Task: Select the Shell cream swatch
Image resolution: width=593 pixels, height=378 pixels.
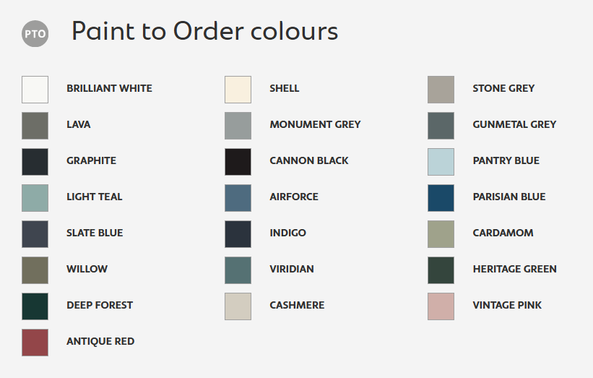Action: 238,90
